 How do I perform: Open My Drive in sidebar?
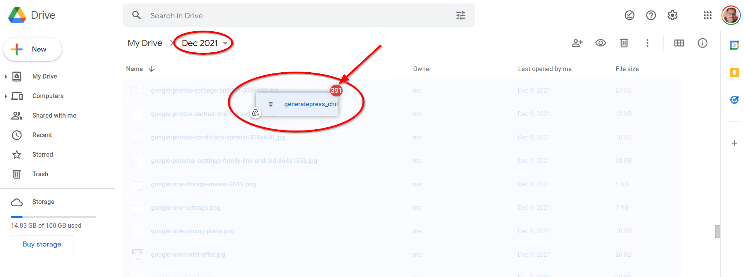click(45, 77)
